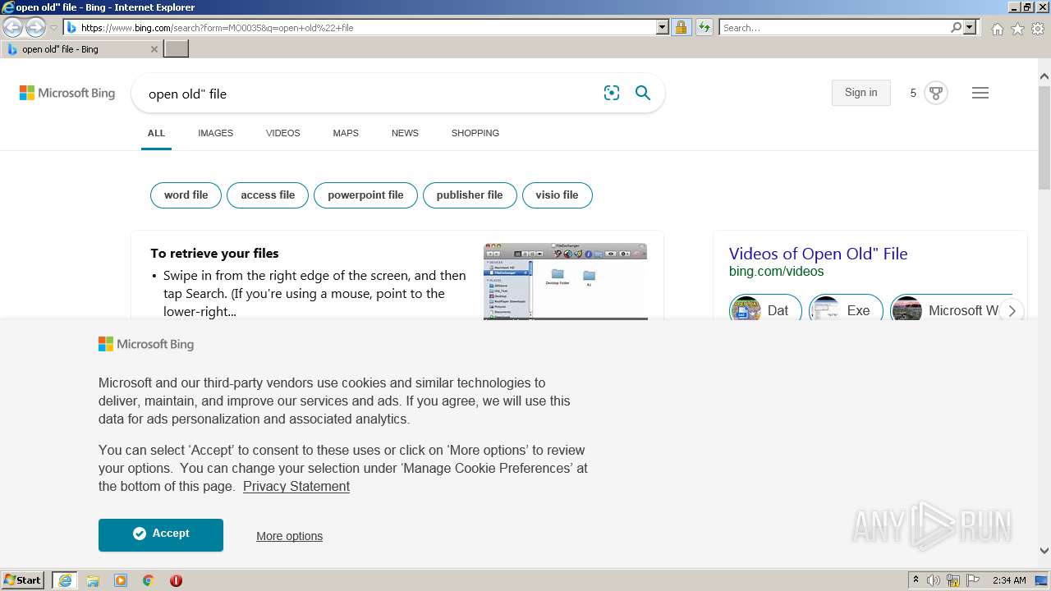Click the browser Forward arrow button
The image size is (1051, 591).
[x=35, y=28]
